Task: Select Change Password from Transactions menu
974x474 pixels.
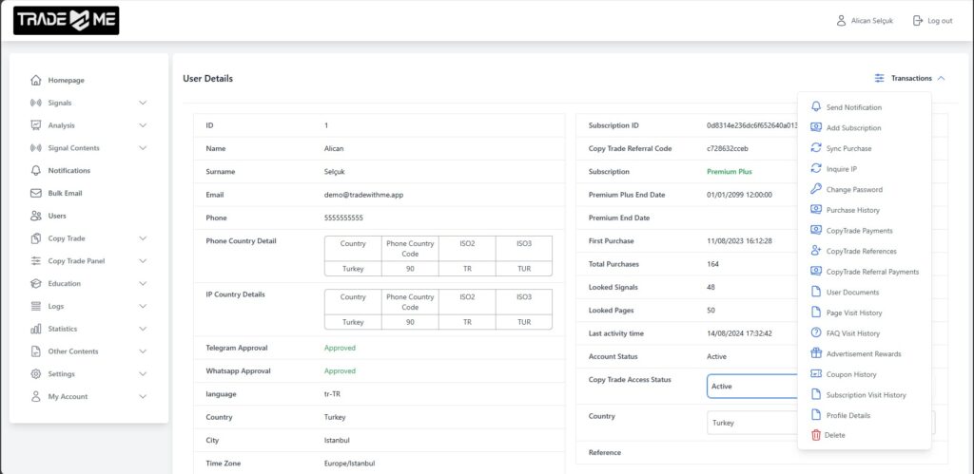Action: [x=854, y=190]
